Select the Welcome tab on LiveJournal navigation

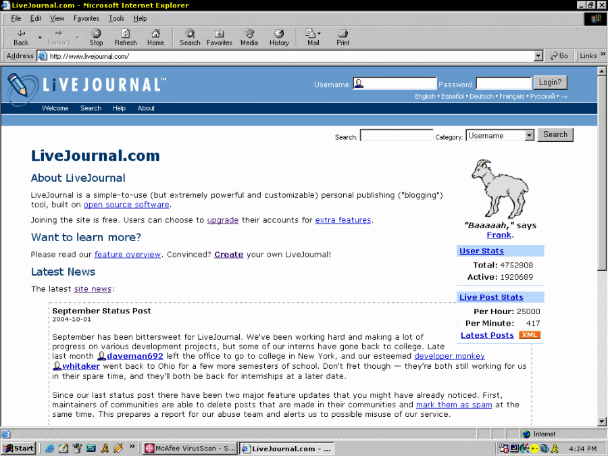(x=55, y=108)
